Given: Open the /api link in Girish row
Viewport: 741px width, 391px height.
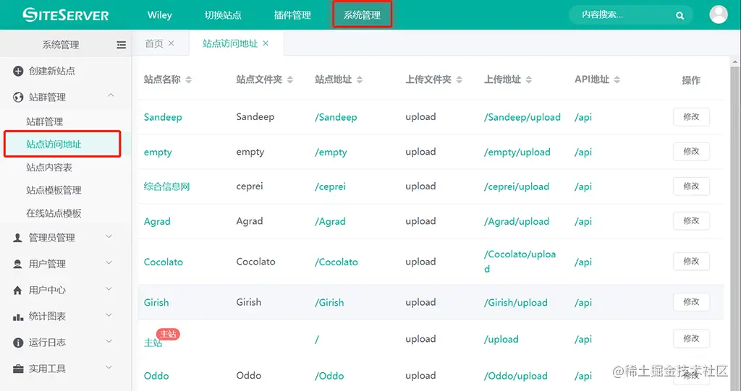Looking at the screenshot, I should (x=583, y=303).
